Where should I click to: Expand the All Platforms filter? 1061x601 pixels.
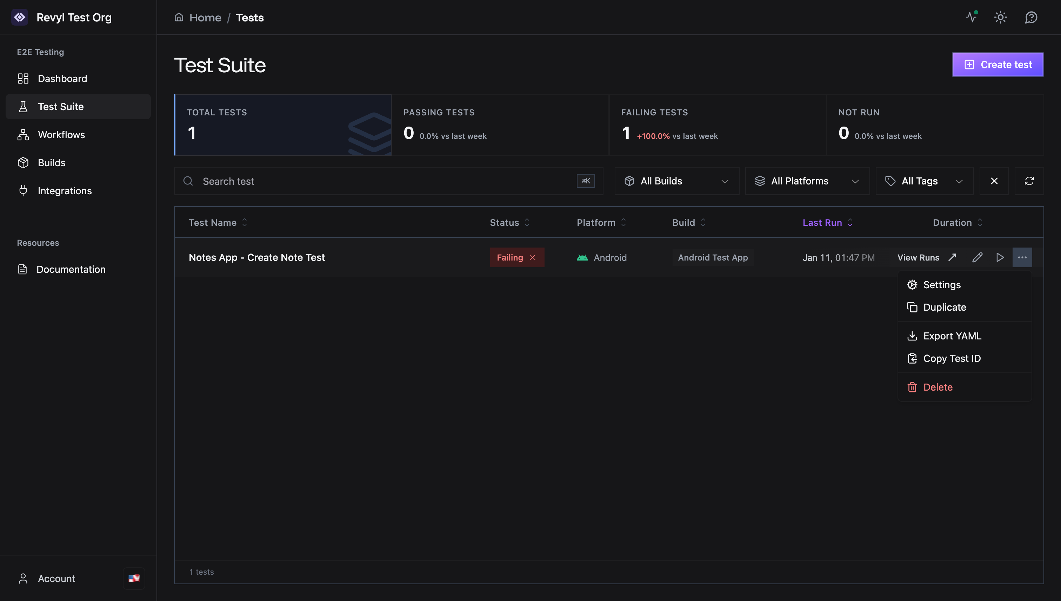click(807, 181)
